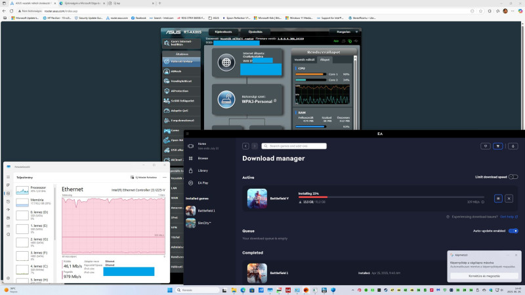Open Forgalomelemző in the router menu
Screen dimensions: 525x295
tap(182, 121)
